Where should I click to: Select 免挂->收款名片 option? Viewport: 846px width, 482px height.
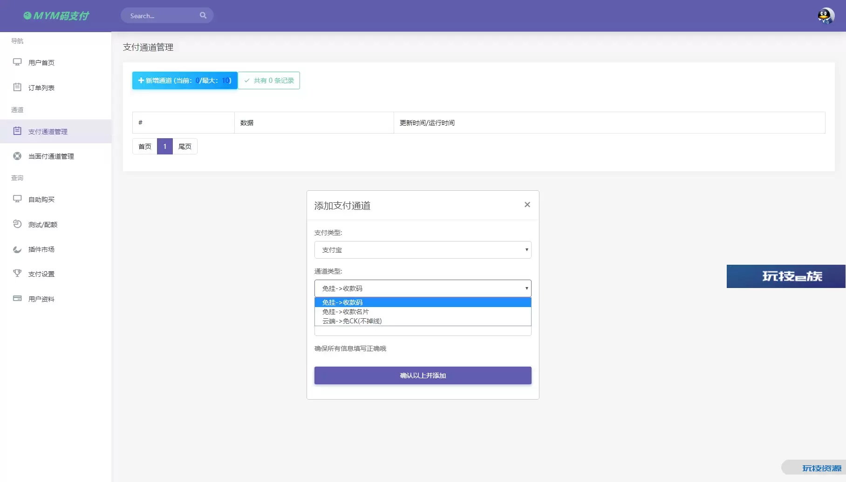345,312
